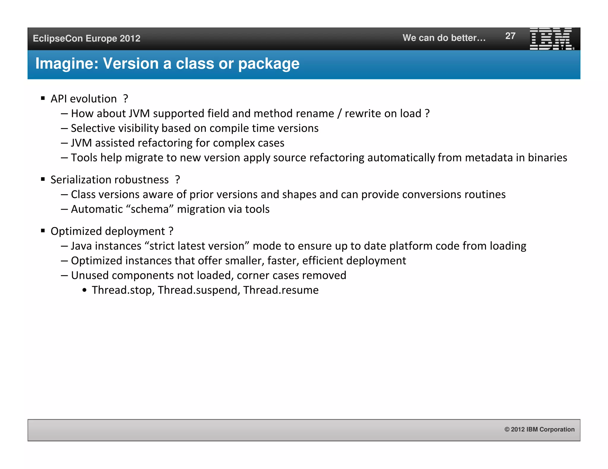This screenshot has height=469, width=608.
Task: Click the square bullet marker before 'API evolution'
Action: 43,98
